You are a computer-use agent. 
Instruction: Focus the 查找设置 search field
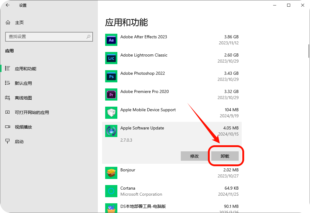click(49, 37)
